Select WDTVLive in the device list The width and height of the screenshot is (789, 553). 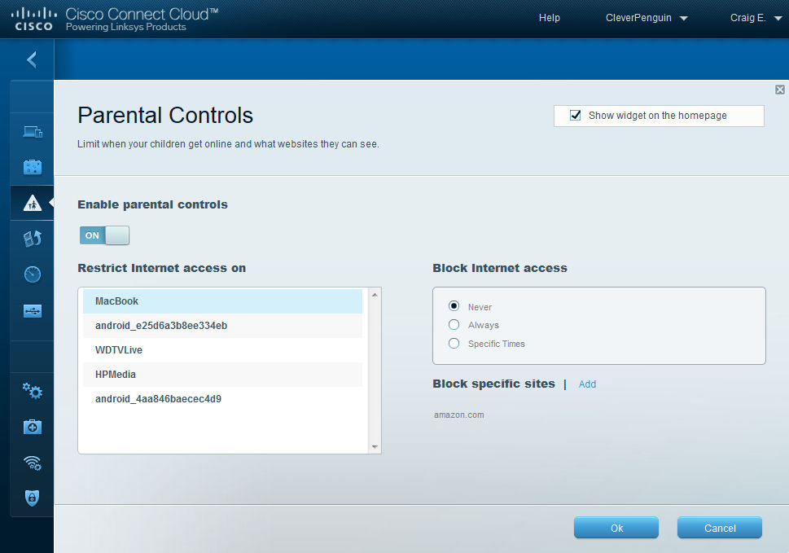point(222,349)
